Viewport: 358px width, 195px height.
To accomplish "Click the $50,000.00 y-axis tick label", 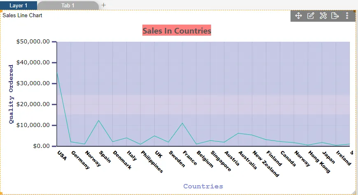I will pos(33,42).
